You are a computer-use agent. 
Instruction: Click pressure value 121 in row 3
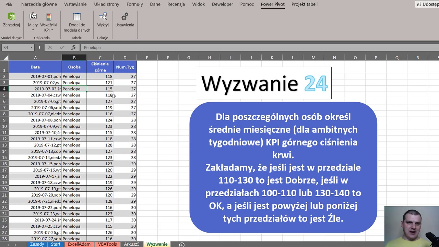pos(100,83)
